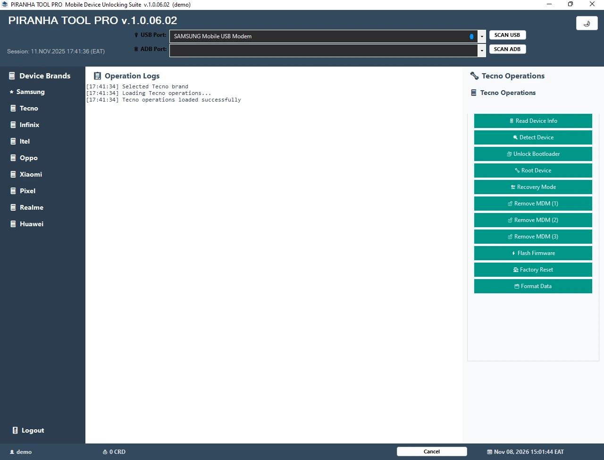This screenshot has height=460, width=604.
Task: Click the Tecno Operations sub-heading icon
Action: 474,93
